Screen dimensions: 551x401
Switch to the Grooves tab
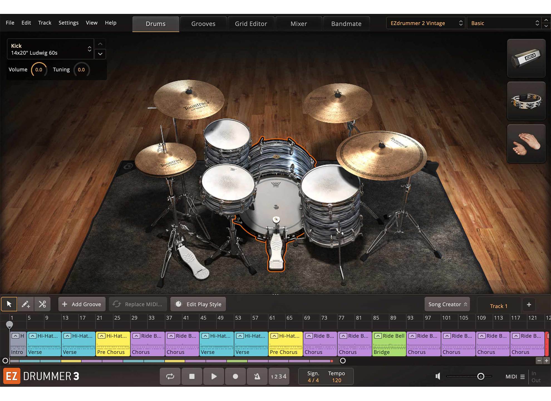pos(203,24)
